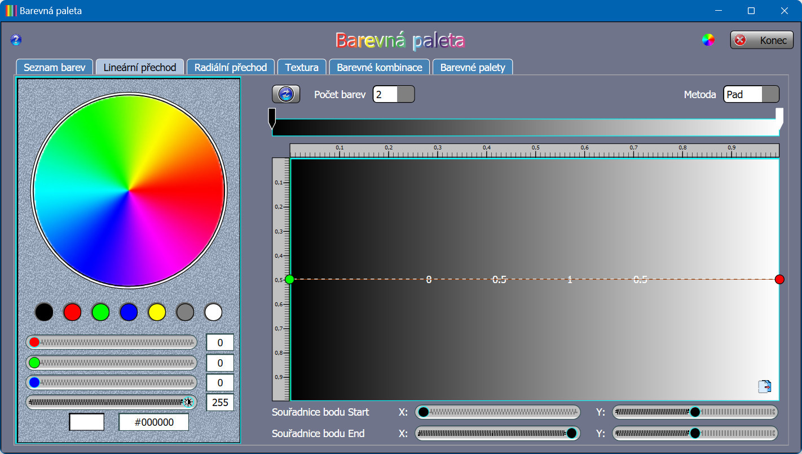802x454 pixels.
Task: Click the export icon in the gradient preview
Action: pyautogui.click(x=765, y=386)
